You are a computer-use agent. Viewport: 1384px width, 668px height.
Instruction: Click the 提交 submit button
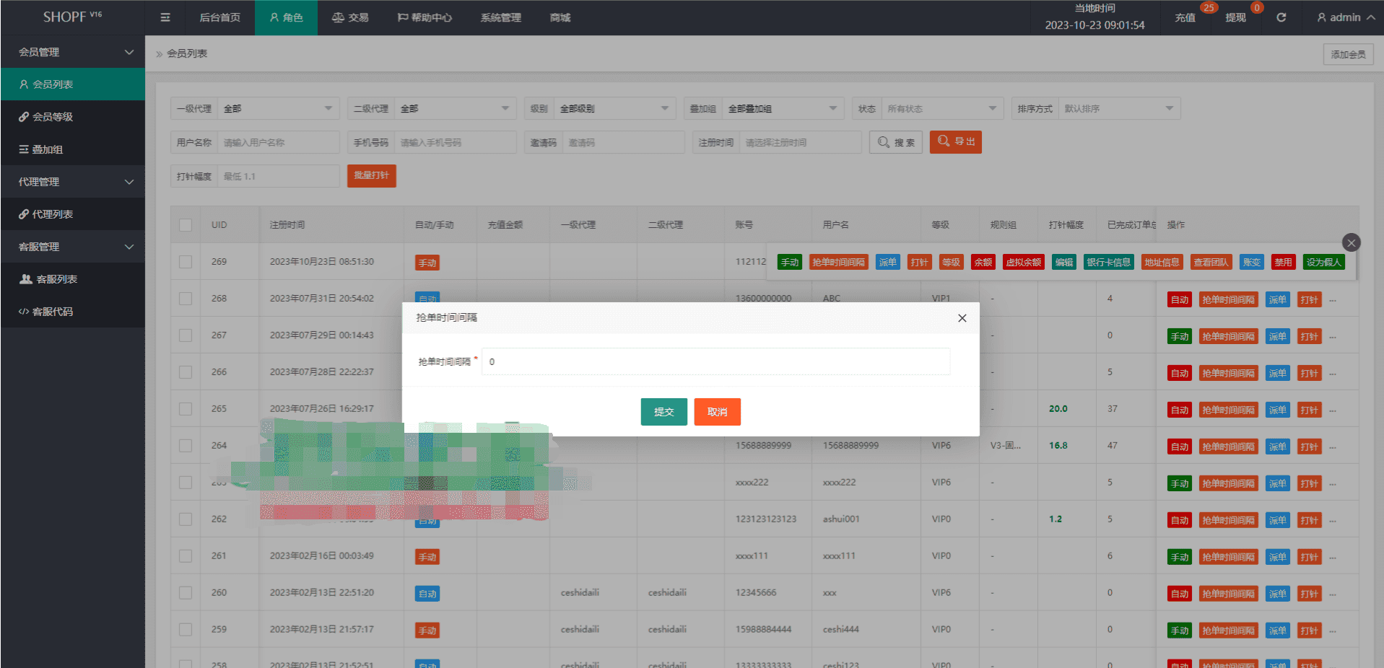[x=663, y=412]
